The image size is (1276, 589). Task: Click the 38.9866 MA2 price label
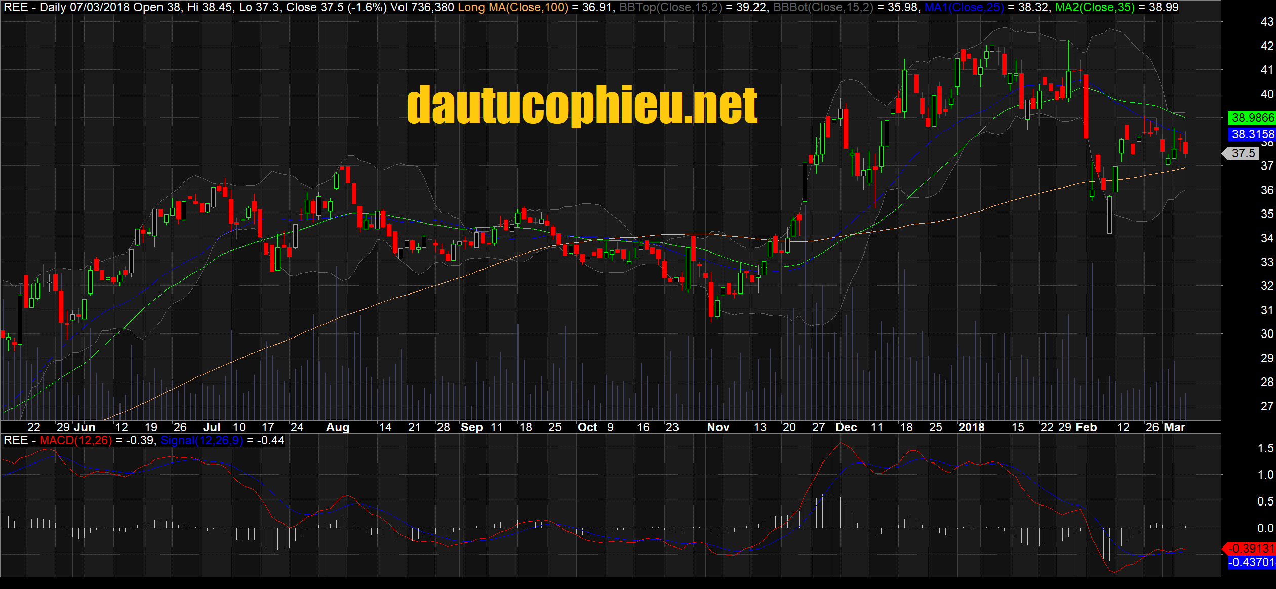coord(1252,118)
